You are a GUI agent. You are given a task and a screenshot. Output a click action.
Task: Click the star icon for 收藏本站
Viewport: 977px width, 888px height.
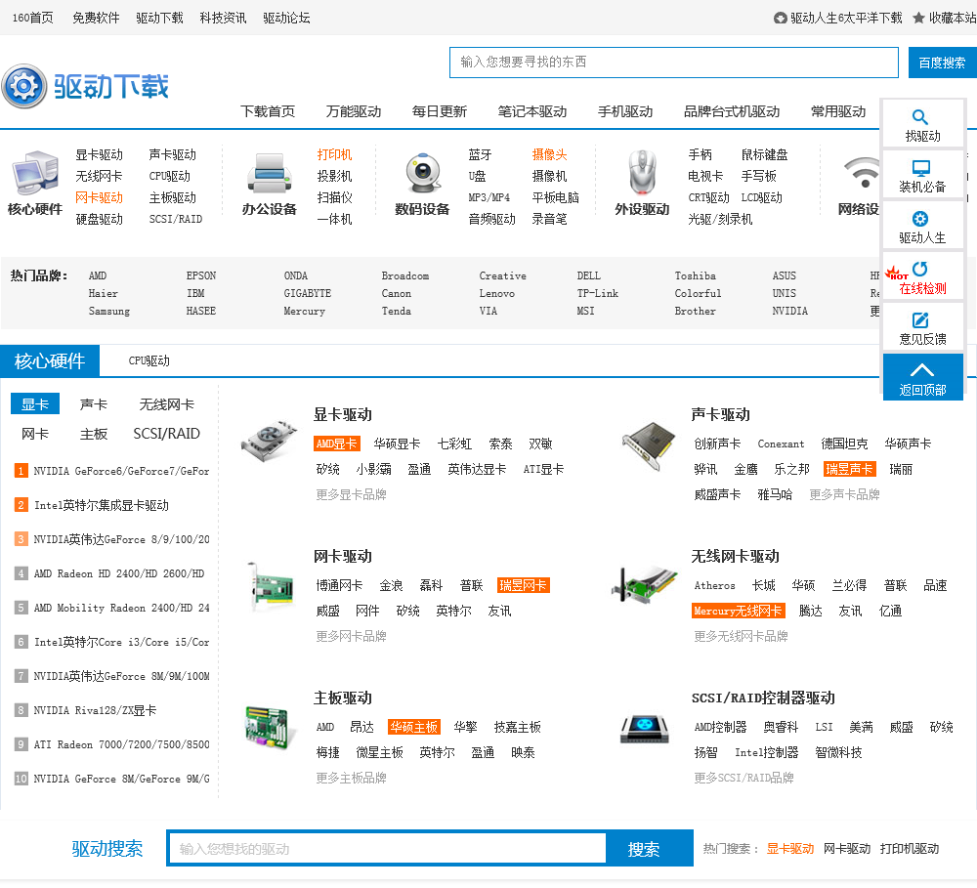[918, 18]
